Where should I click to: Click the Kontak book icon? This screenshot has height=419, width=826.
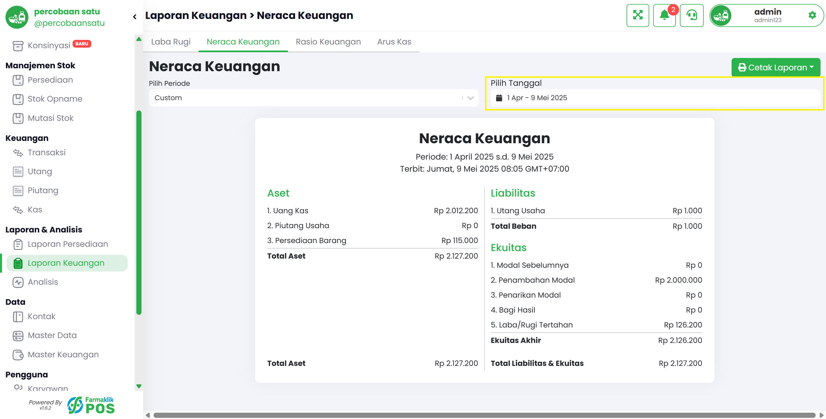click(18, 317)
